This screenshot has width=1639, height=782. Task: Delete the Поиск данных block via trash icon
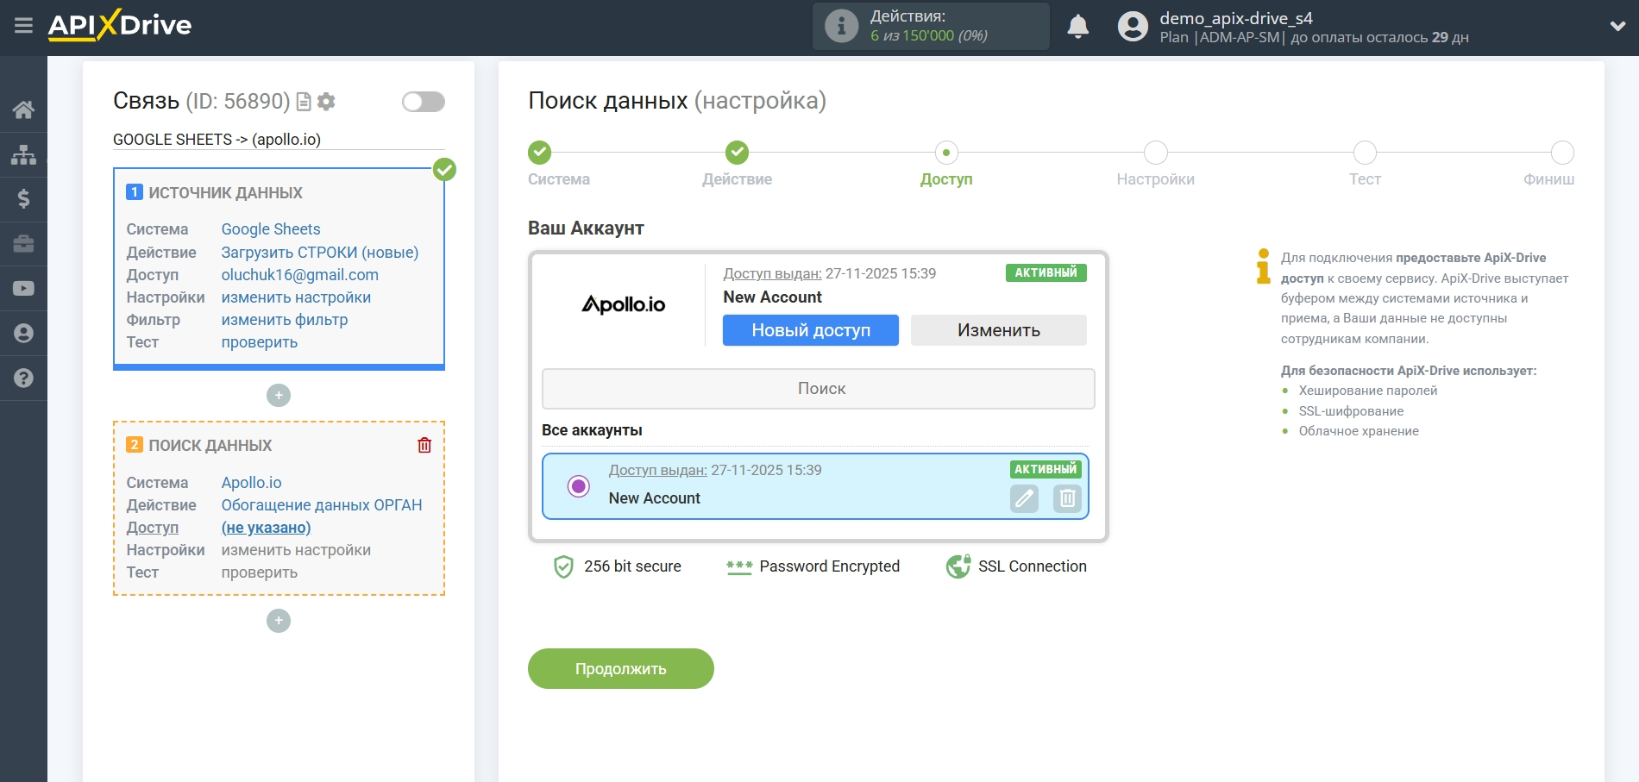click(424, 444)
